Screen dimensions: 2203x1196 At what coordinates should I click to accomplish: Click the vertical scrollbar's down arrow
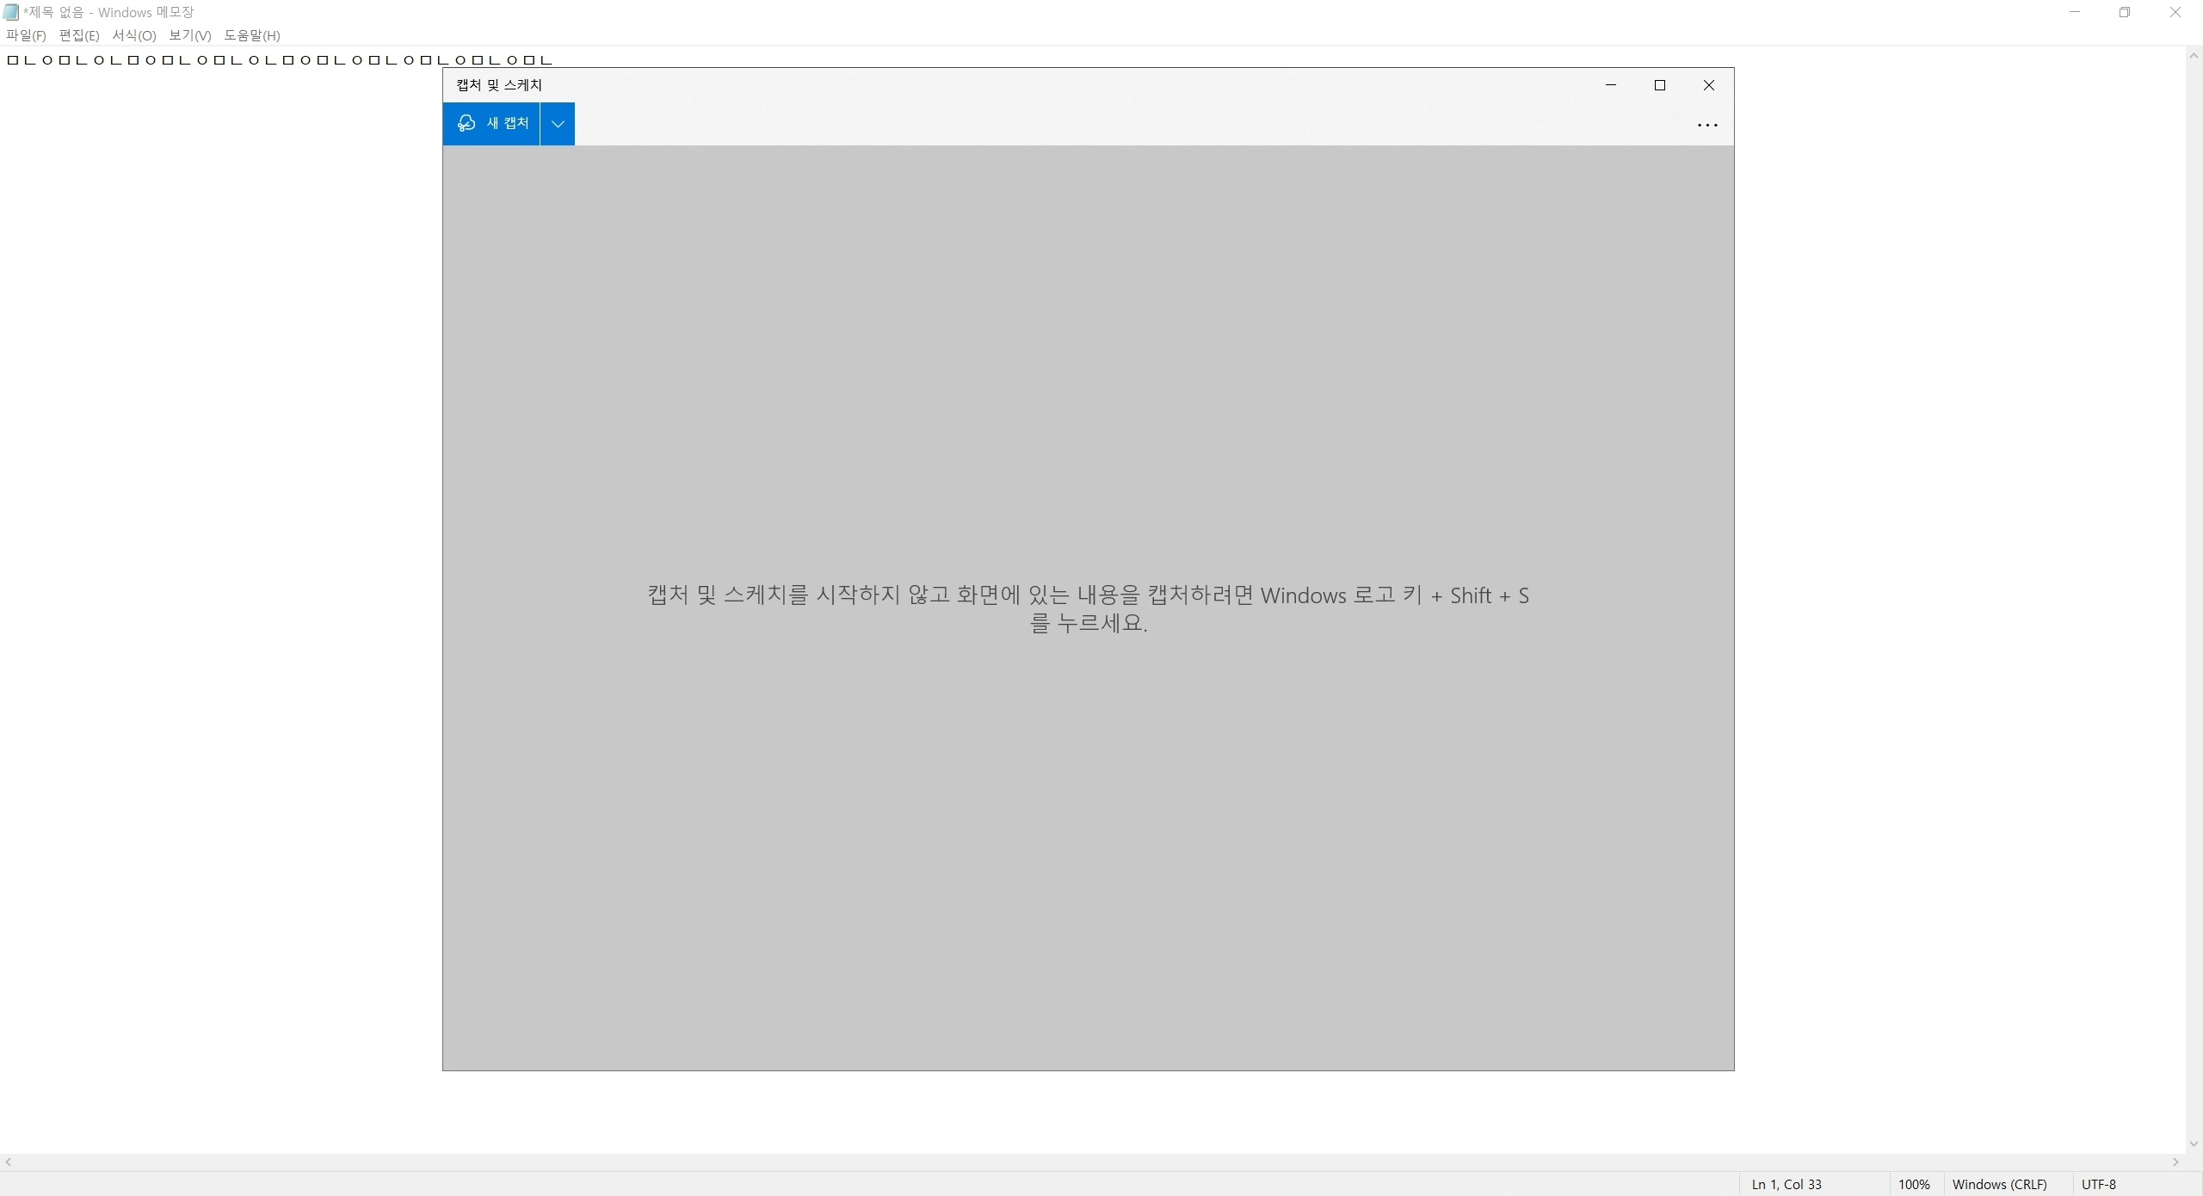pyautogui.click(x=2194, y=1144)
